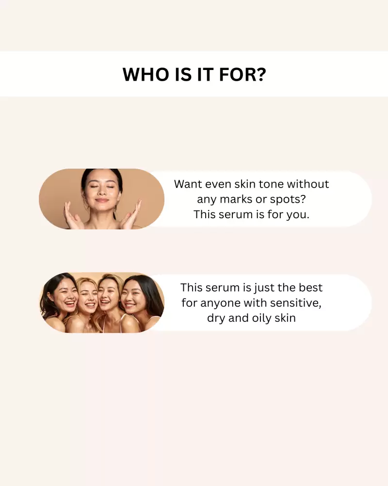The height and width of the screenshot is (486, 388).
Task: Click the "for anyone with sensitive," text line
Action: pos(251,303)
